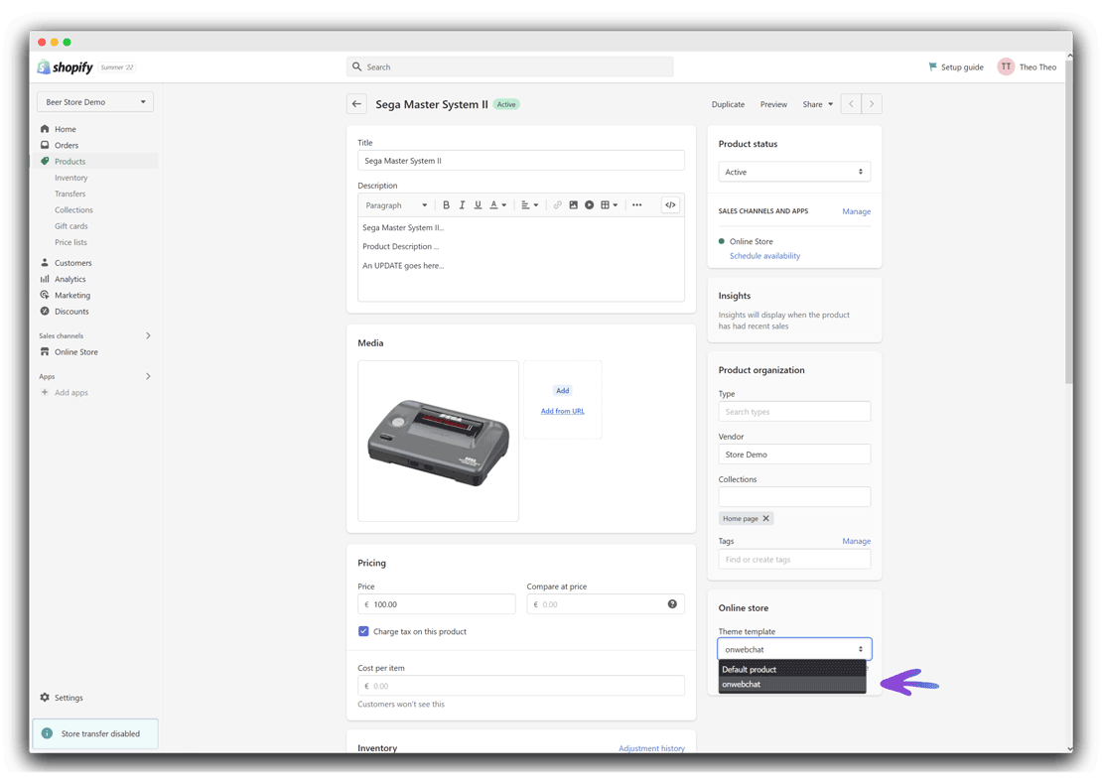The width and height of the screenshot is (1102, 783).
Task: Apply underline formatting in the description editor
Action: click(x=478, y=204)
